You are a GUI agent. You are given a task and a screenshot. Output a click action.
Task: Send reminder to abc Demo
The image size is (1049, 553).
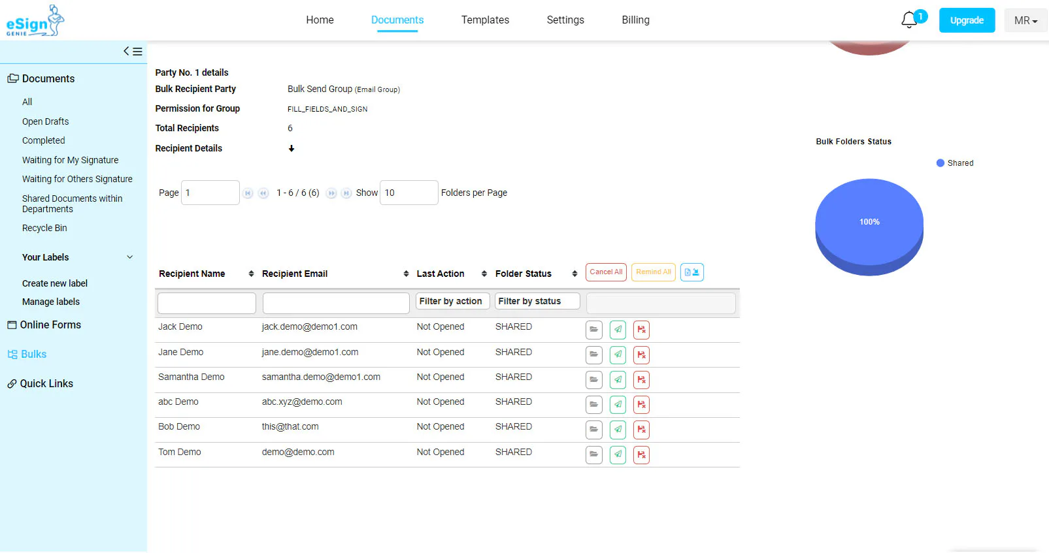click(x=618, y=404)
